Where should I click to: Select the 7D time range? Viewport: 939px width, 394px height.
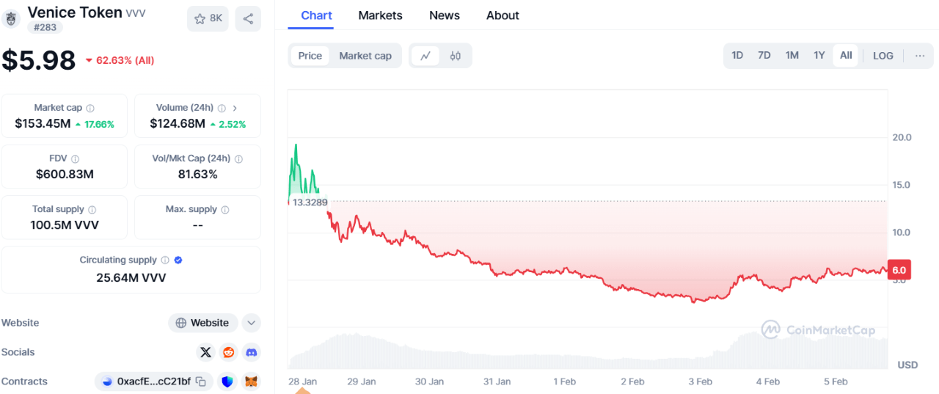pos(764,56)
